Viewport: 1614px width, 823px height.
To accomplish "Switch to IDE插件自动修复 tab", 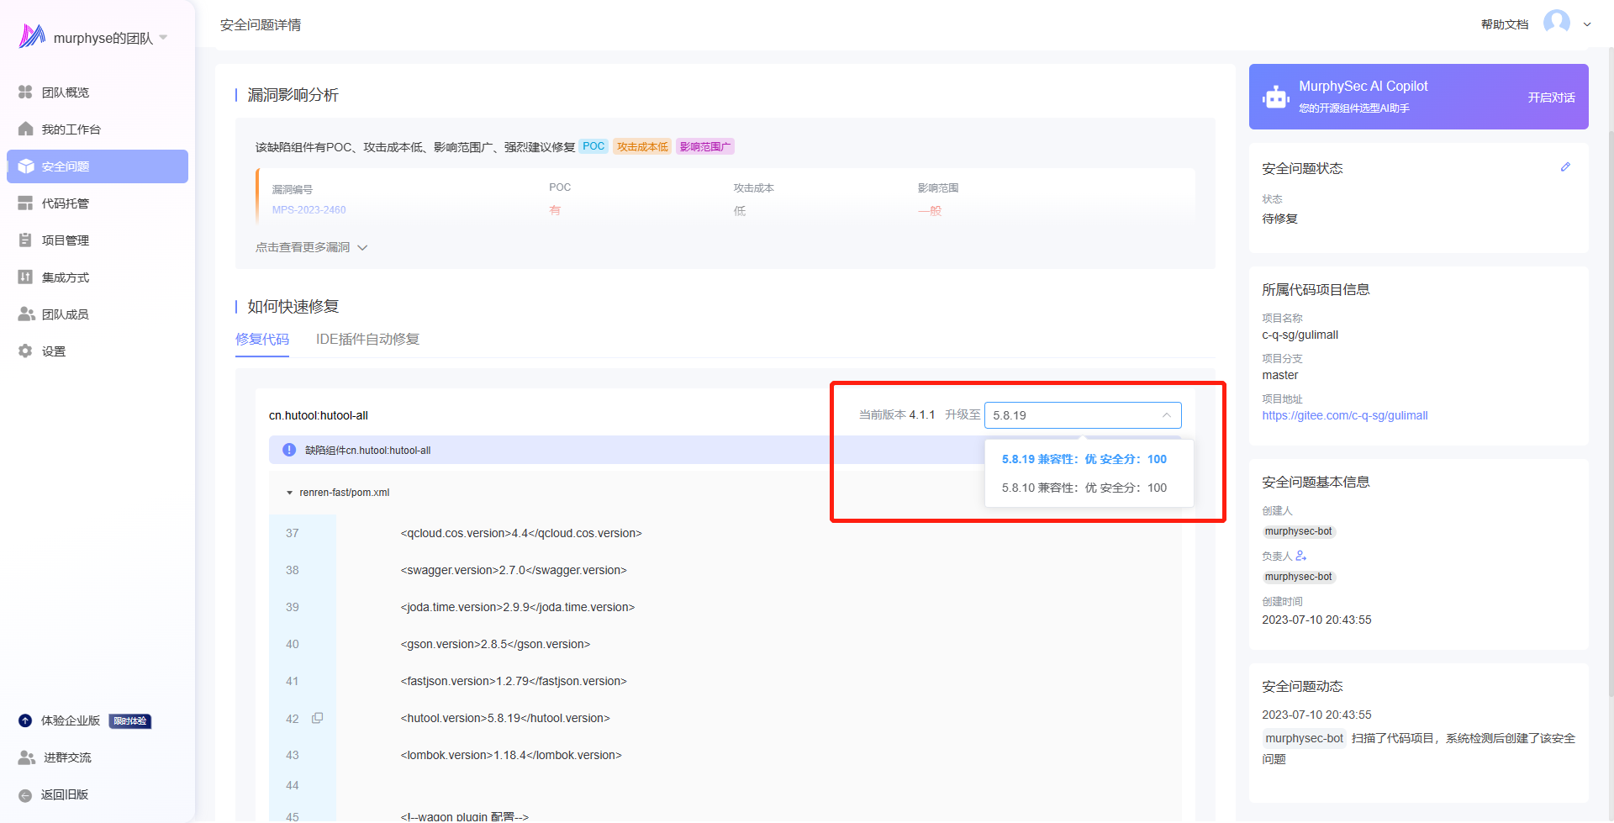I will [367, 340].
